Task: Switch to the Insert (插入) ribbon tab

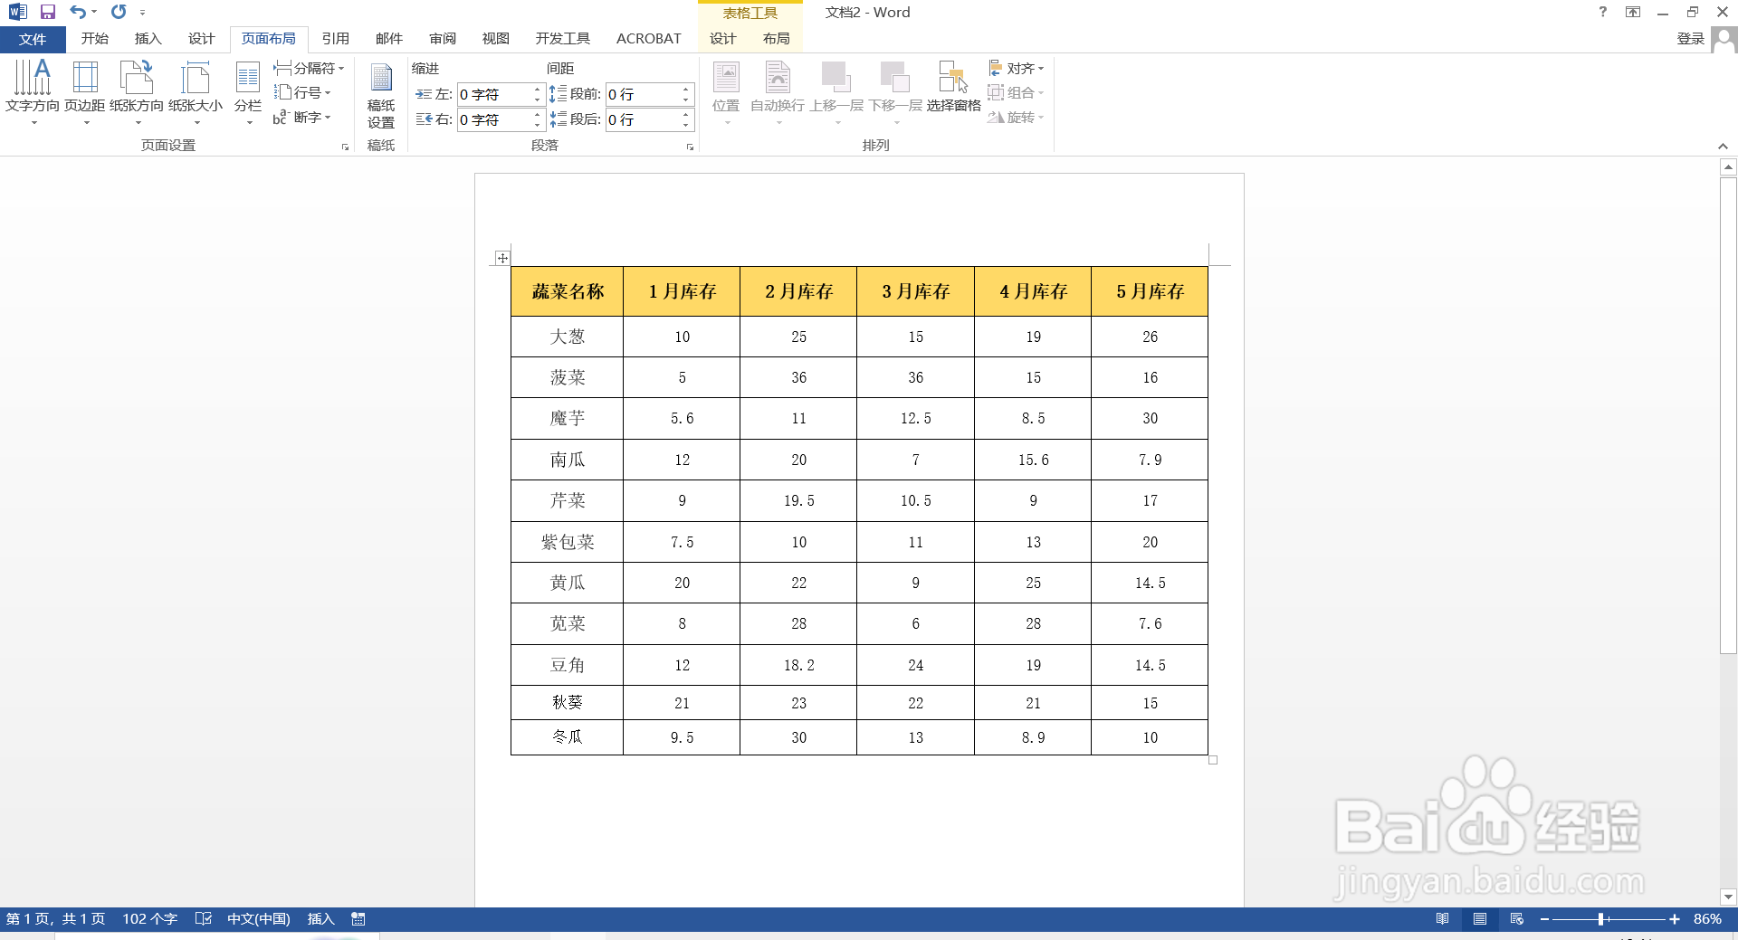Action: point(148,39)
